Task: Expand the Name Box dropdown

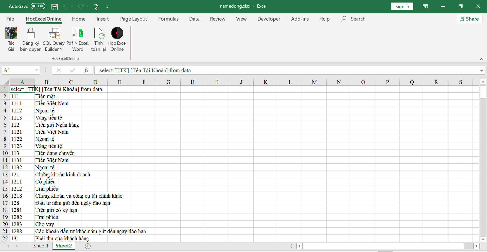Action: [x=37, y=70]
